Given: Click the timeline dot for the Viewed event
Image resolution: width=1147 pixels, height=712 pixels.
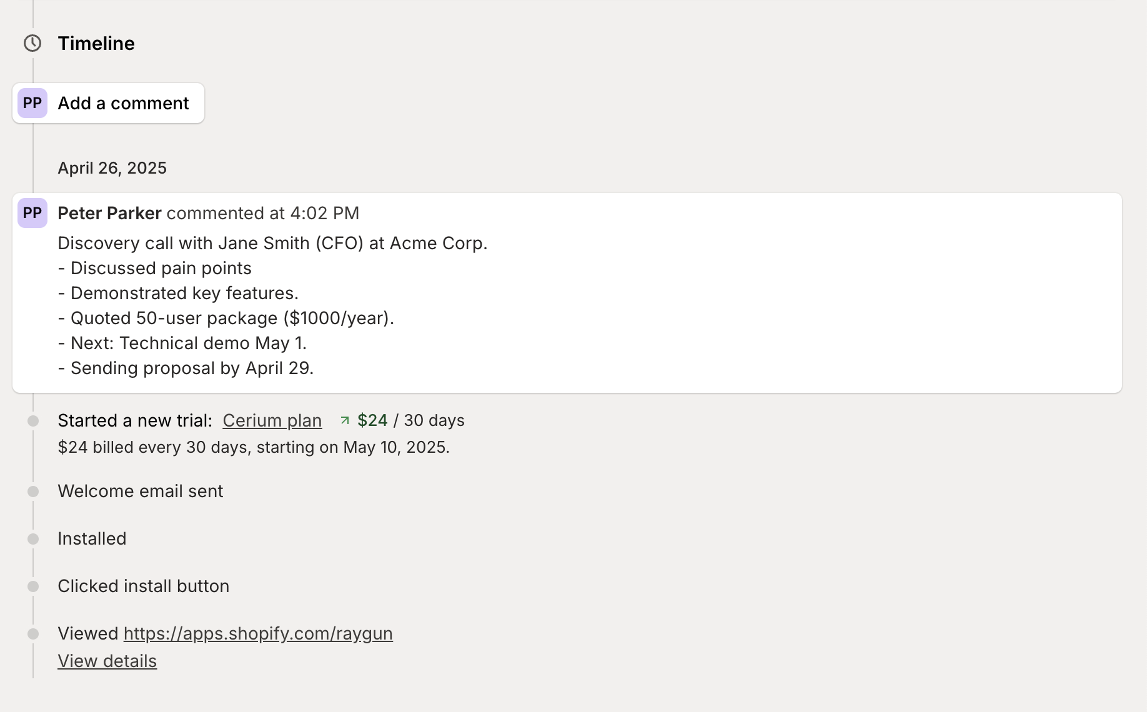Looking at the screenshot, I should pyautogui.click(x=34, y=634).
